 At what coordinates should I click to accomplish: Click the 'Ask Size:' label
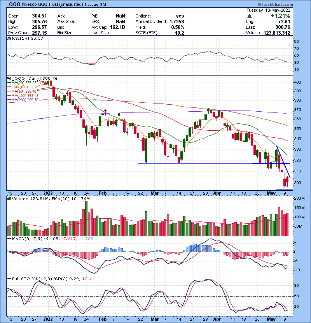coord(66,22)
